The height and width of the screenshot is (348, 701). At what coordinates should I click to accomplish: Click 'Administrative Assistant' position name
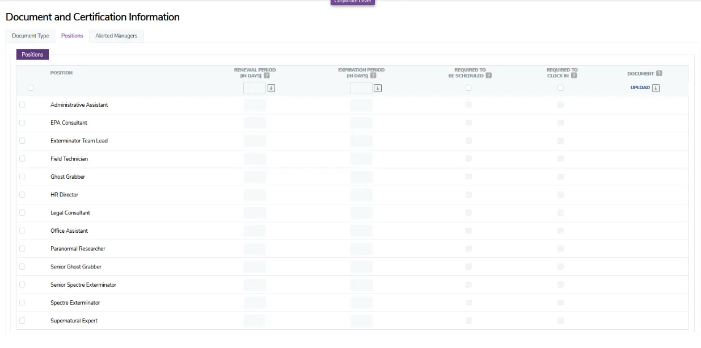click(79, 105)
